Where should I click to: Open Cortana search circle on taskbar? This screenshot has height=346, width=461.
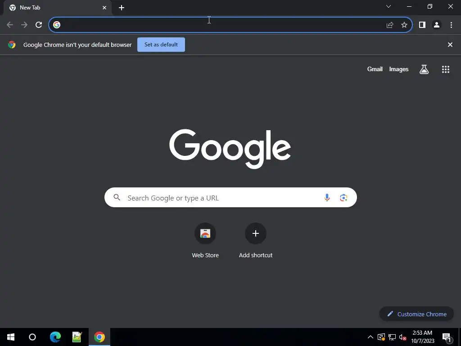click(32, 337)
